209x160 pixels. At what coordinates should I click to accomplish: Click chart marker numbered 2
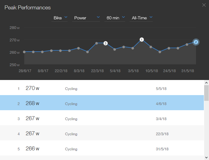tap(196, 42)
